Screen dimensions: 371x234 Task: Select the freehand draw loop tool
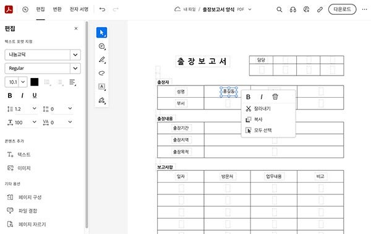click(102, 73)
